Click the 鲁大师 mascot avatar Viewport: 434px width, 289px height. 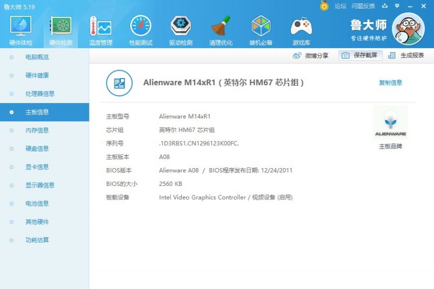point(409,29)
